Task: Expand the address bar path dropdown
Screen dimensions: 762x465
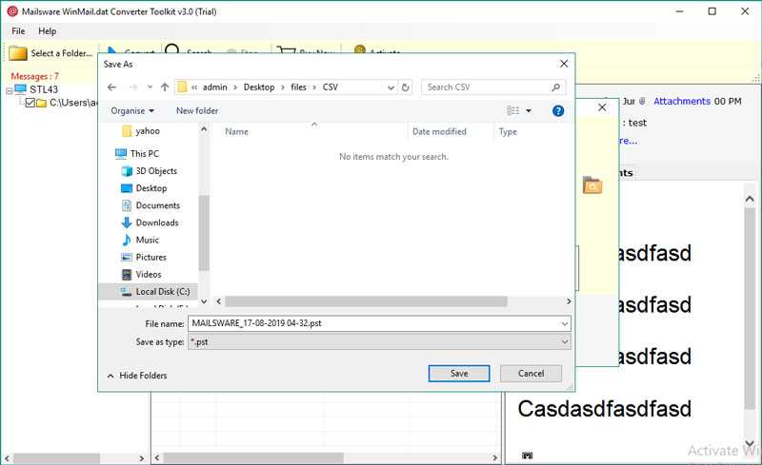Action: tap(391, 87)
